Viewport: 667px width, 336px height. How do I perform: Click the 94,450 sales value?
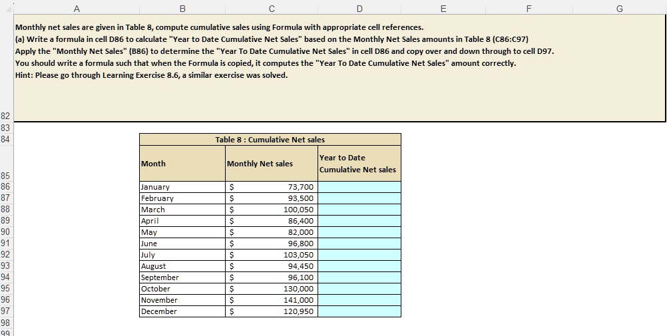pos(272,266)
